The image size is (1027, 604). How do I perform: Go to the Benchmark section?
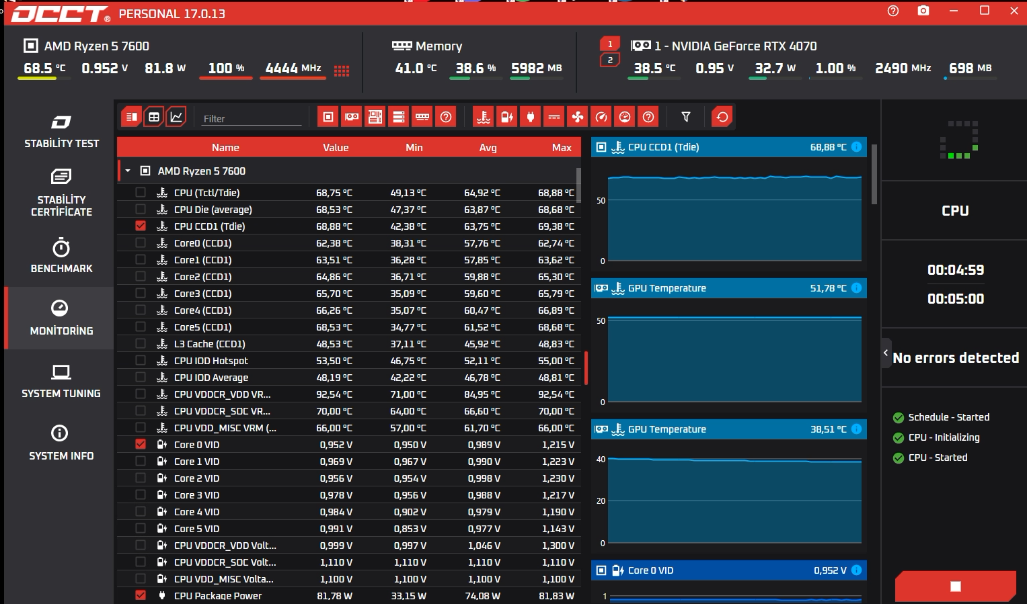61,256
